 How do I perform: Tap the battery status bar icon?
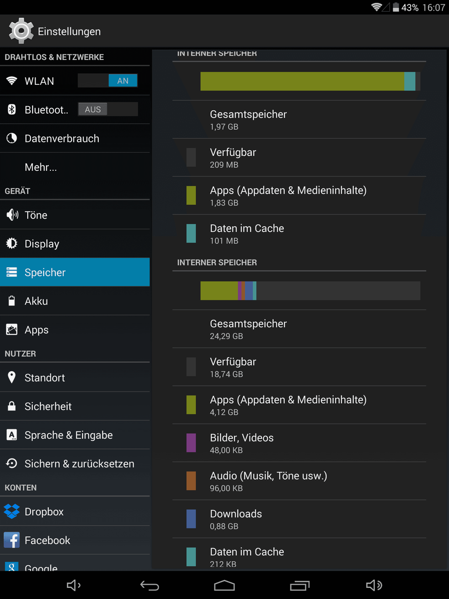[396, 7]
